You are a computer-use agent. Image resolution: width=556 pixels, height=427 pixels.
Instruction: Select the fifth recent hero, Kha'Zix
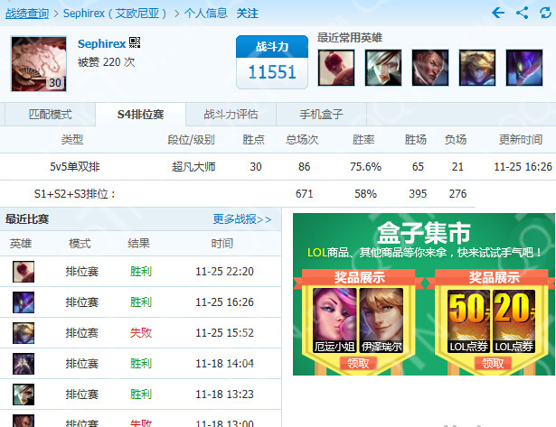pyautogui.click(x=524, y=68)
